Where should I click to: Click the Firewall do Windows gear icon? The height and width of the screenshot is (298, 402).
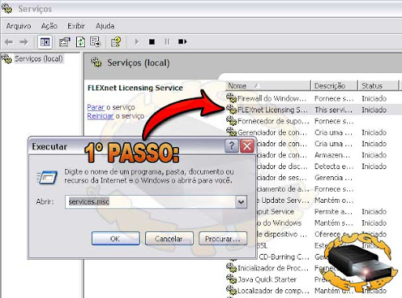tap(232, 98)
